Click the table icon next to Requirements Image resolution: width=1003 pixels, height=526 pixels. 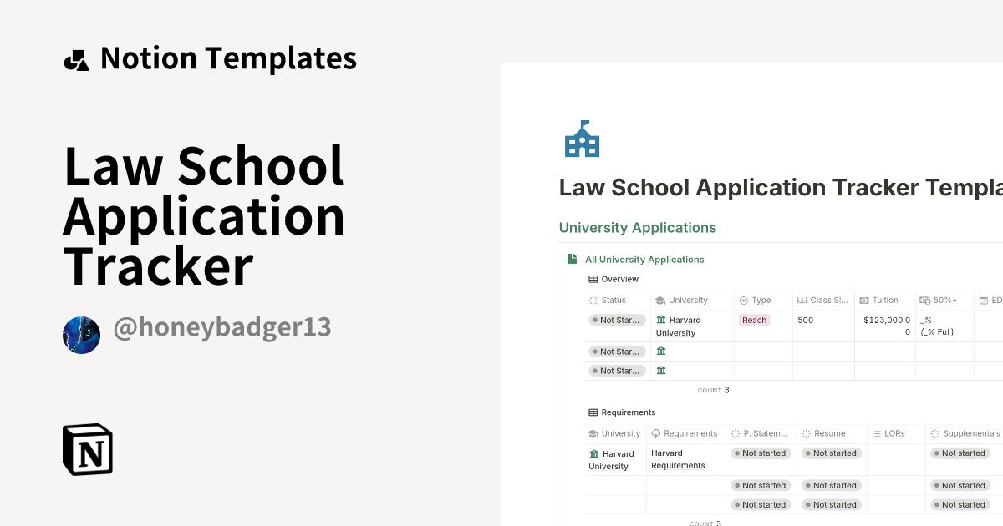[x=591, y=412]
